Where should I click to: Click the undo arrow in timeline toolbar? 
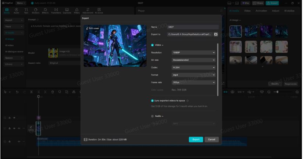tap(17, 92)
